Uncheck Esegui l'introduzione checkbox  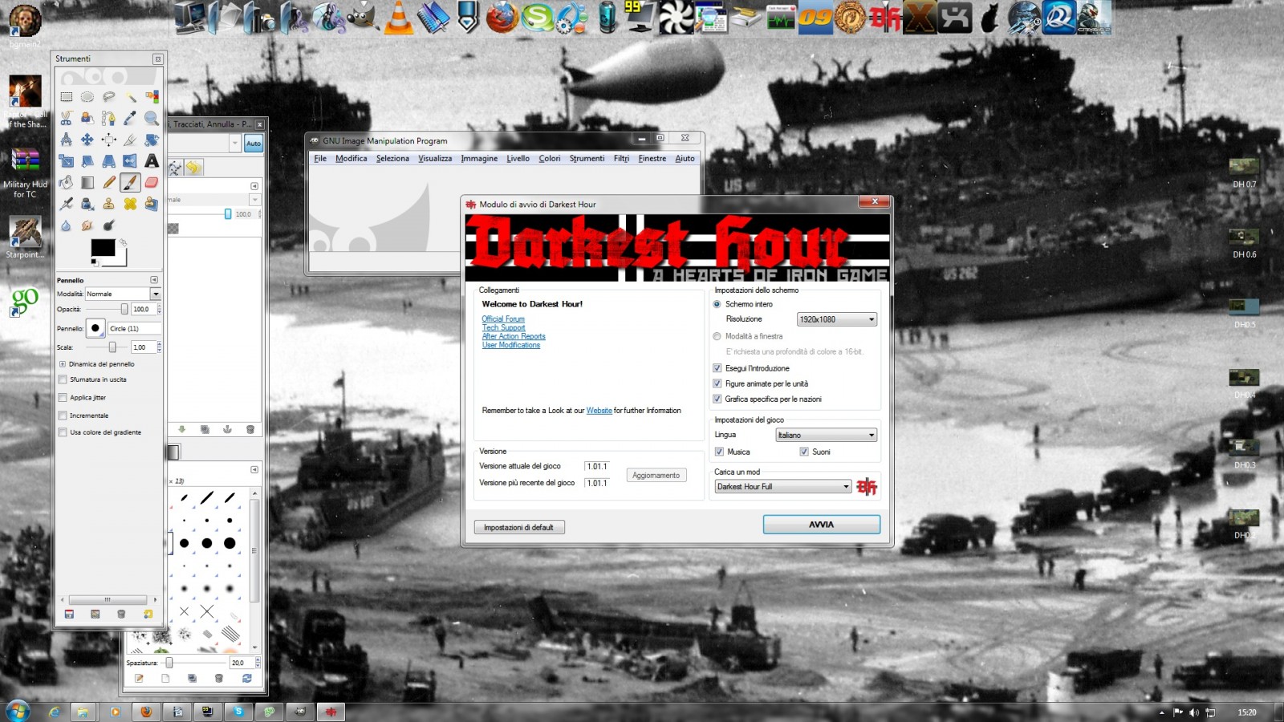pyautogui.click(x=717, y=368)
